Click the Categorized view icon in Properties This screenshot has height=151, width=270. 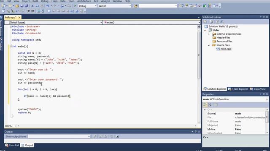[x=205, y=104]
